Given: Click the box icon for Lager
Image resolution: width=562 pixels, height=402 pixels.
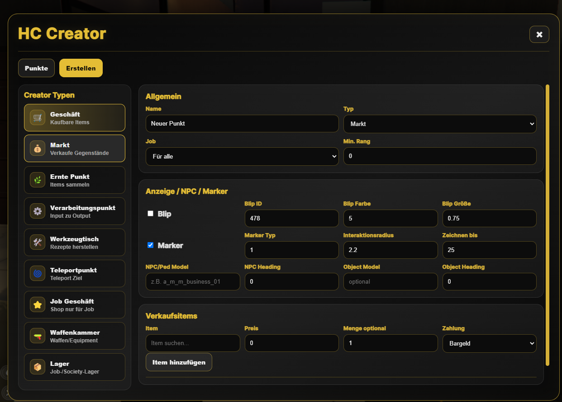Looking at the screenshot, I should pyautogui.click(x=38, y=367).
